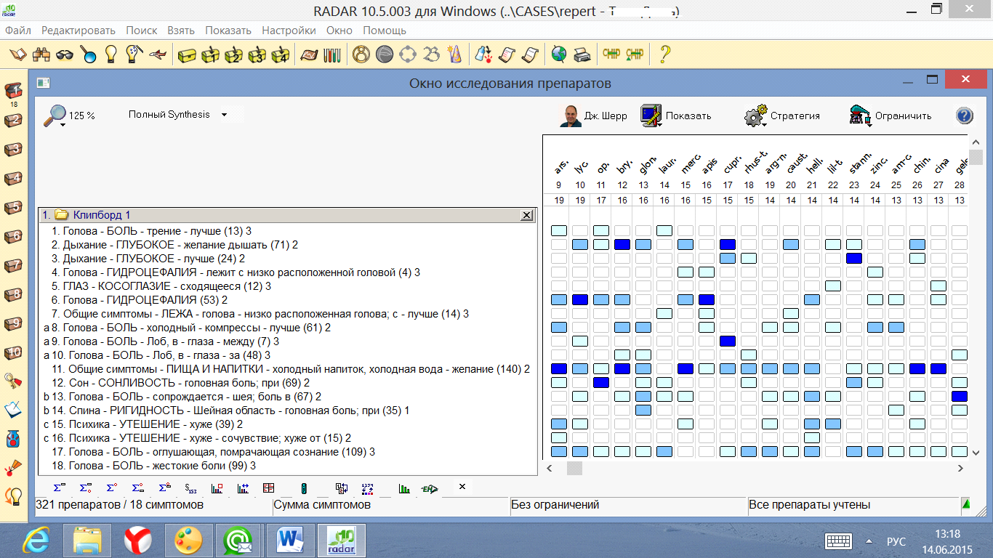Click the sunglasses icon in the toolbar
993x558 pixels.
pos(65,54)
